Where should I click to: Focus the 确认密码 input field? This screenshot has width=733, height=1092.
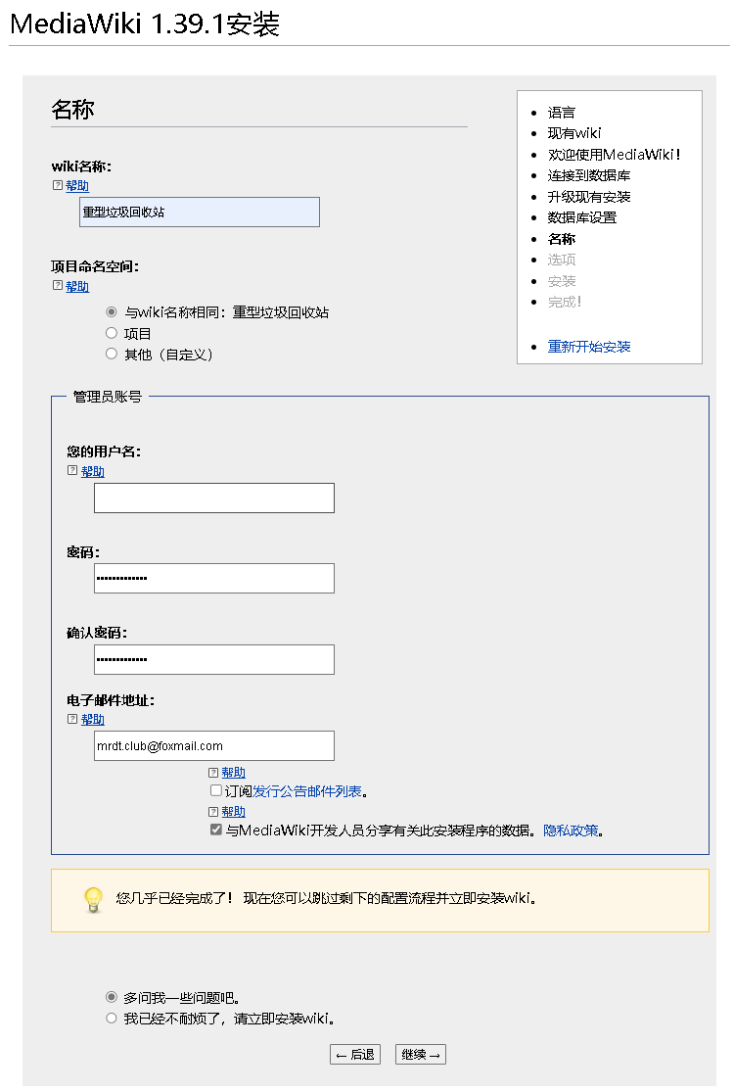[214, 659]
